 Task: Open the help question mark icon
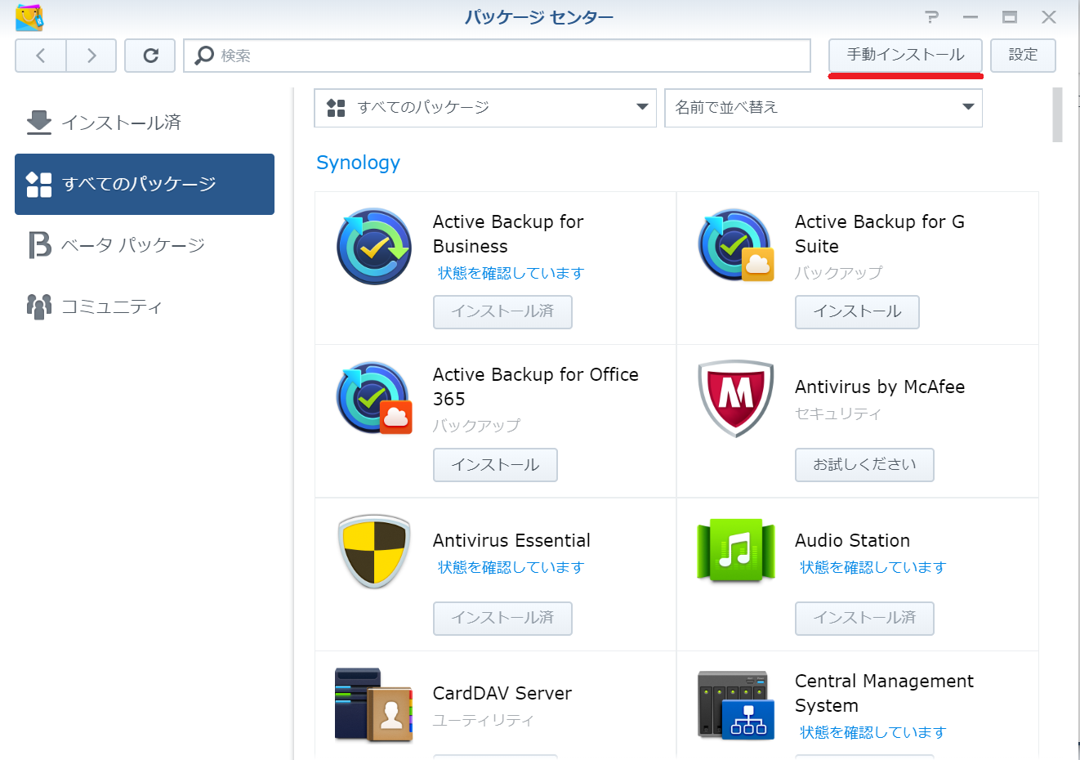pyautogui.click(x=931, y=17)
